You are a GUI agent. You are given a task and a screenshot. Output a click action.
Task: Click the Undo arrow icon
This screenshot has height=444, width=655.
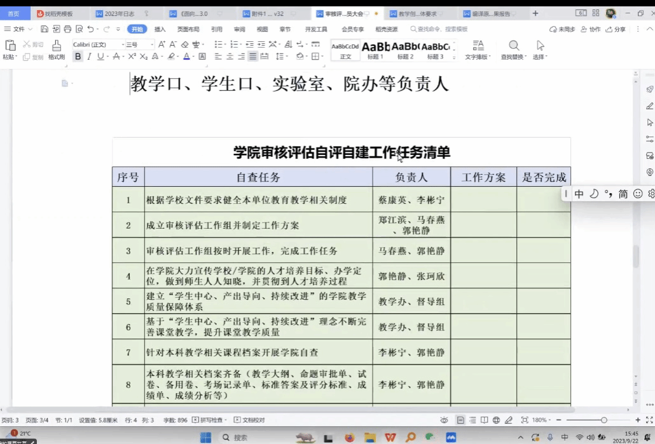coord(90,29)
